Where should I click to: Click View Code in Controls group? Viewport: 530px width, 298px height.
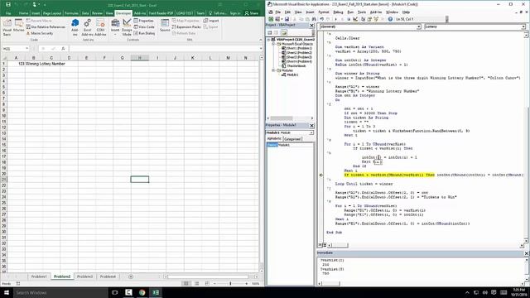[x=144, y=27]
